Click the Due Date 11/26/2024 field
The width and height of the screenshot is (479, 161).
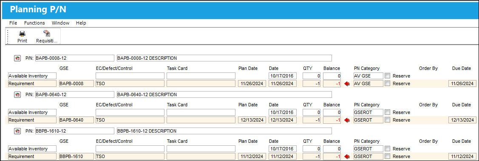[462, 83]
